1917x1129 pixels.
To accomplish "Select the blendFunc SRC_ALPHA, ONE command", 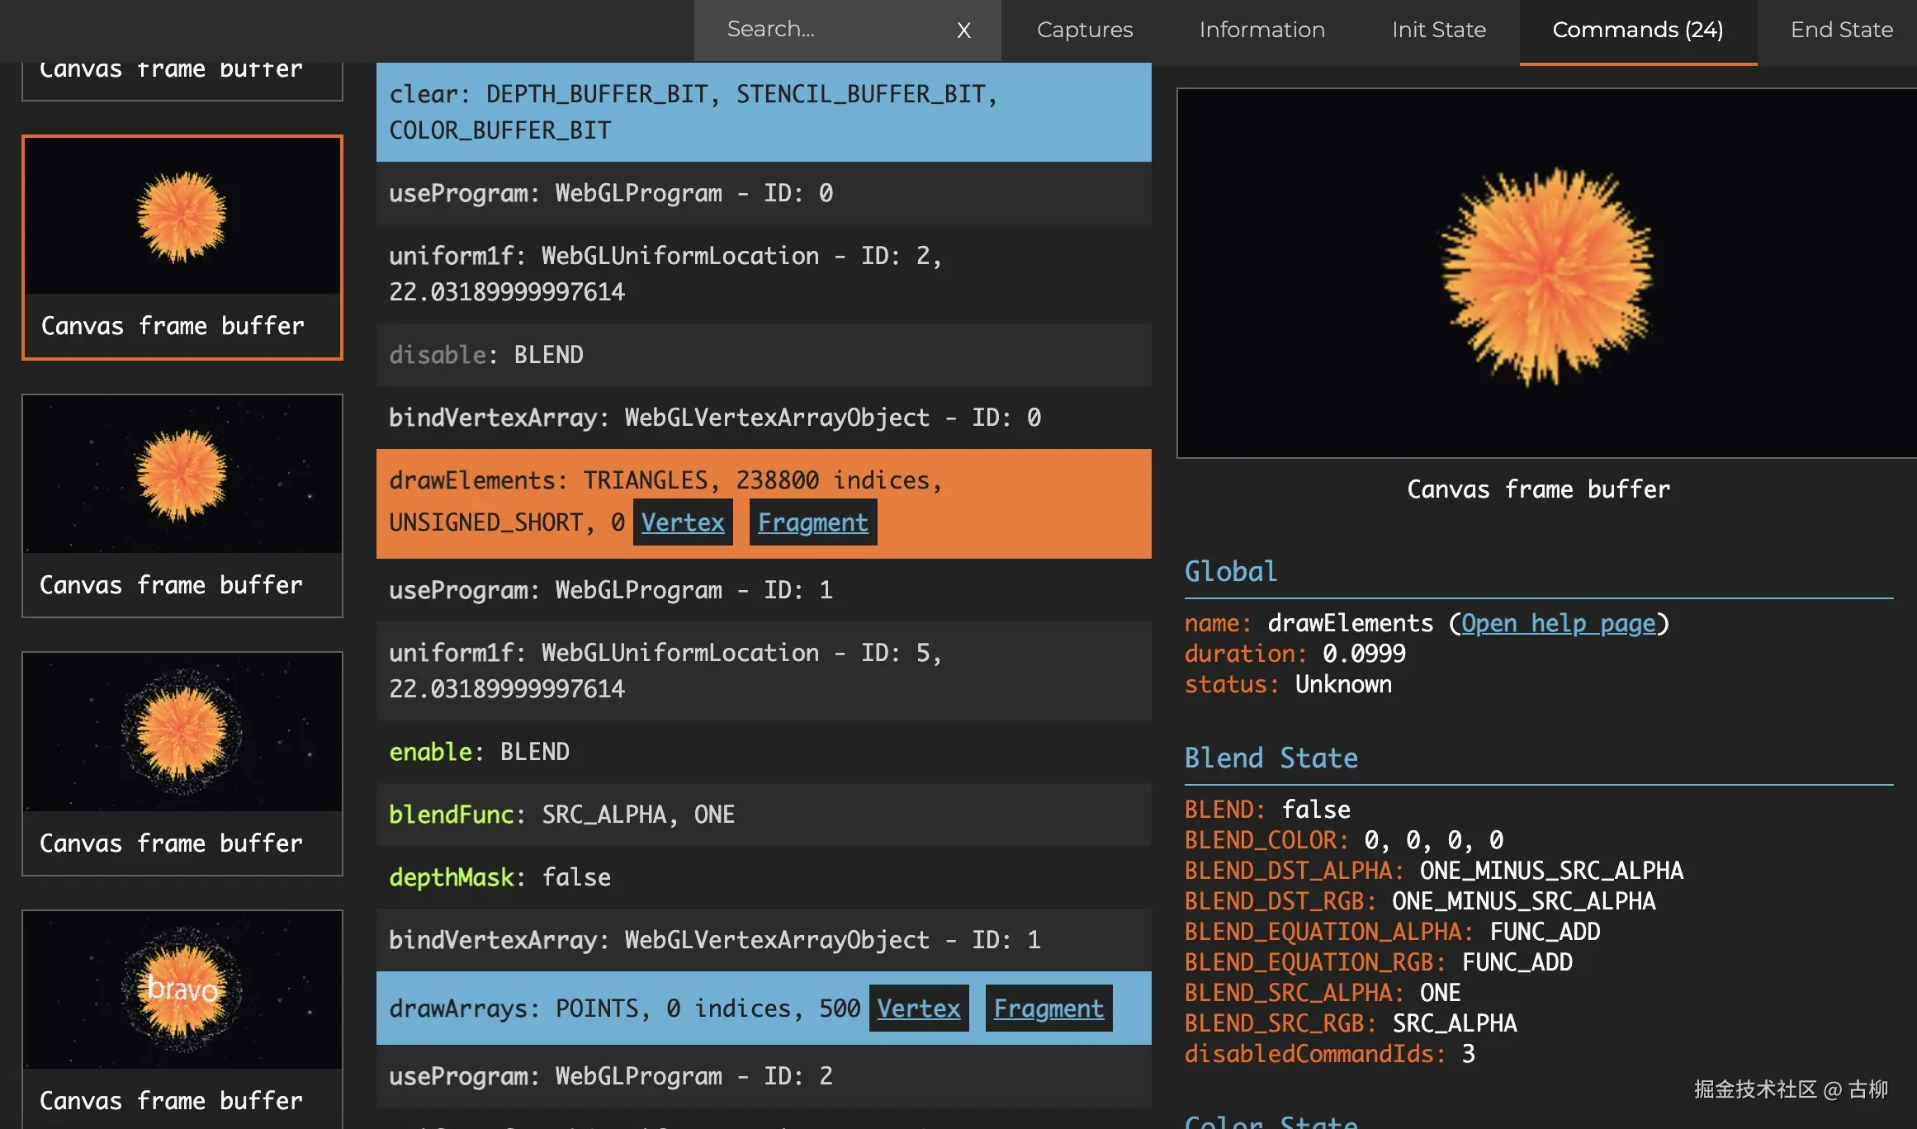I will click(x=763, y=815).
